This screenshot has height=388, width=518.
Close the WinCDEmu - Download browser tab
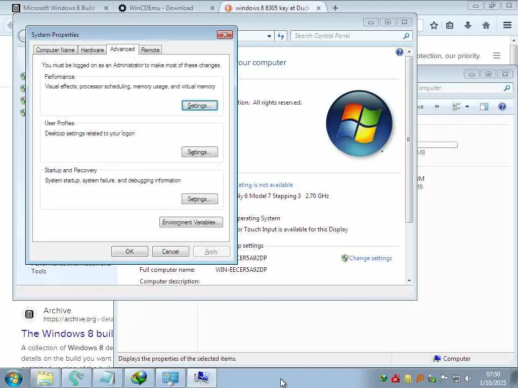coord(212,8)
